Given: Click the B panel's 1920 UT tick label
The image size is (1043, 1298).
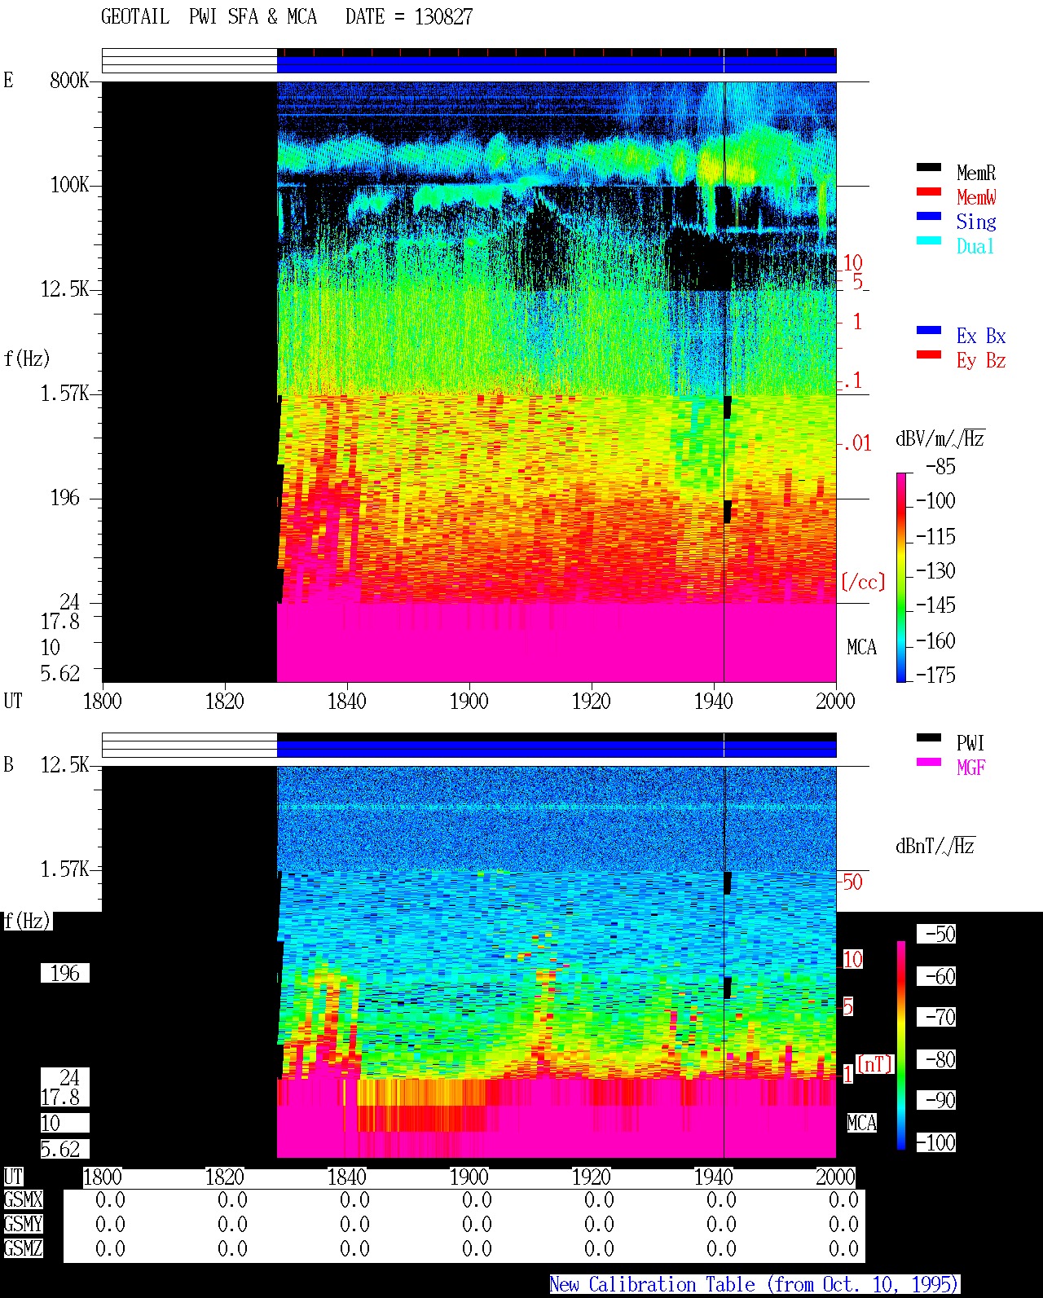Looking at the screenshot, I should (x=591, y=1177).
